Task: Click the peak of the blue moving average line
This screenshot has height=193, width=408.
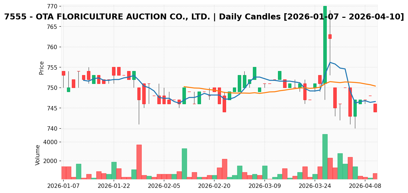Action: [330, 62]
